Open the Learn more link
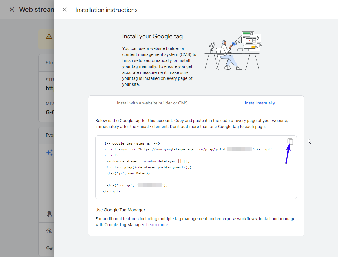Screen dimensions: 338x257 coord(157,225)
